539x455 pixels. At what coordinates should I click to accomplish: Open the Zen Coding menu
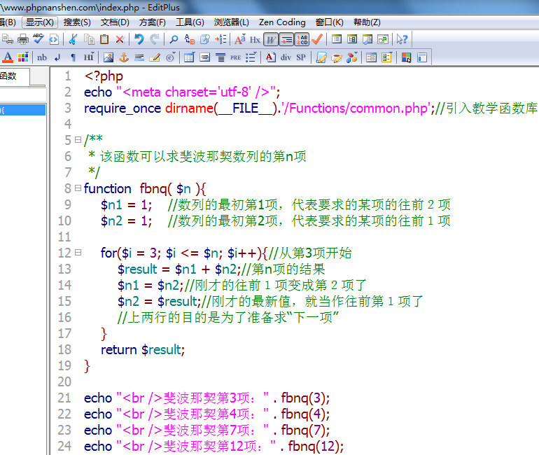[282, 22]
